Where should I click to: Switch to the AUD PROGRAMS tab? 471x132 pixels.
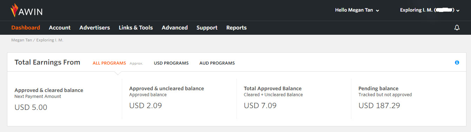tap(217, 63)
